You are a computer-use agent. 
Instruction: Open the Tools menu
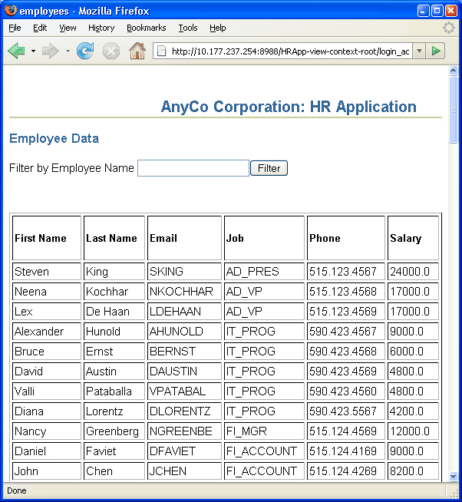coord(188,28)
